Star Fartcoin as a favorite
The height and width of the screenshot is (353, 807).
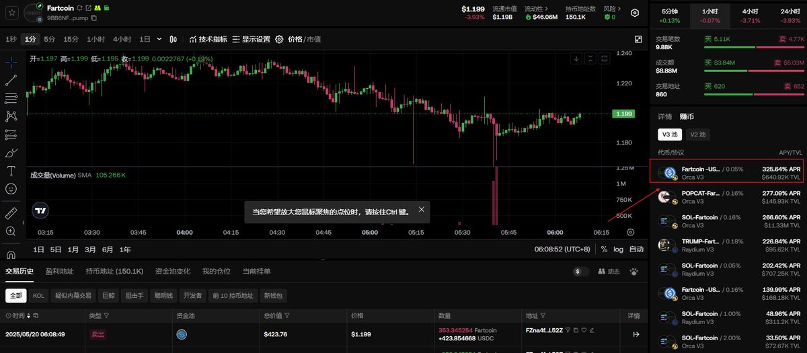[12, 12]
